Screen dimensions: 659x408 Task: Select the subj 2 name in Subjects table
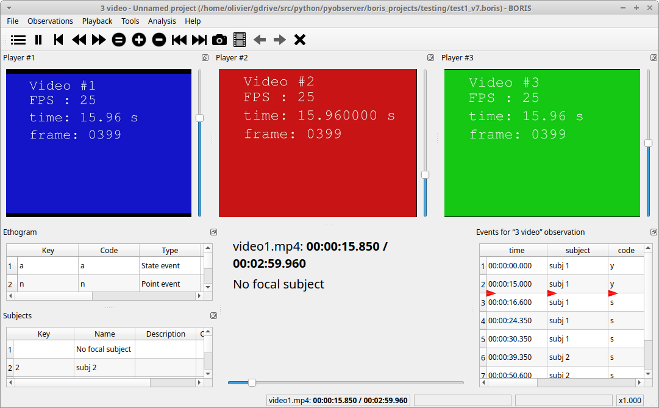tap(105, 367)
